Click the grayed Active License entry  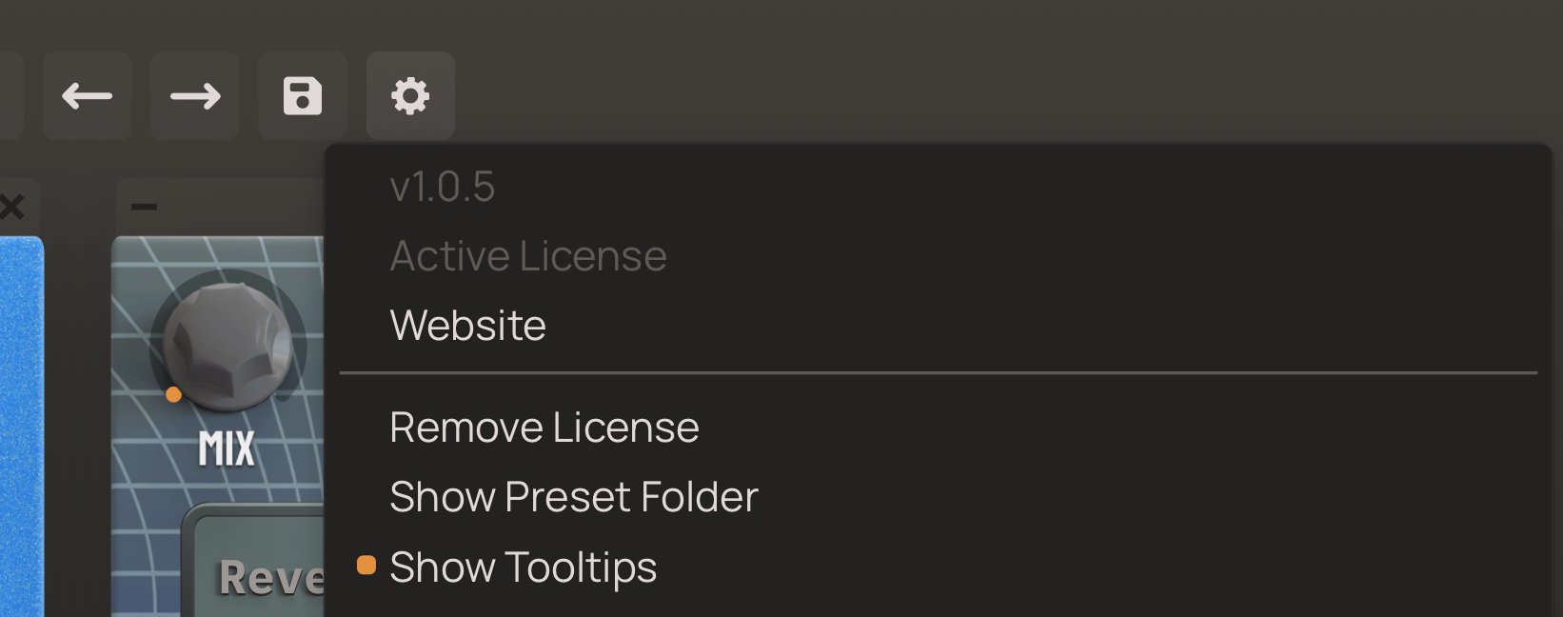pos(527,256)
